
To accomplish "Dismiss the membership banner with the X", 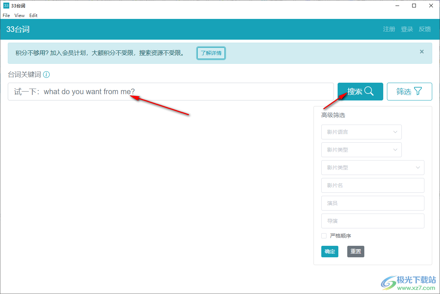I will [421, 52].
